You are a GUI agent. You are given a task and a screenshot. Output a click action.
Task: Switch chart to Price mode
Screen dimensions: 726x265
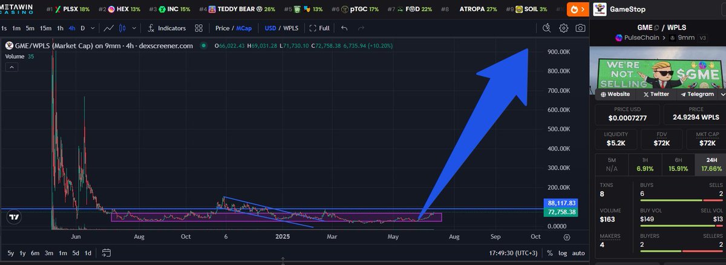[222, 28]
